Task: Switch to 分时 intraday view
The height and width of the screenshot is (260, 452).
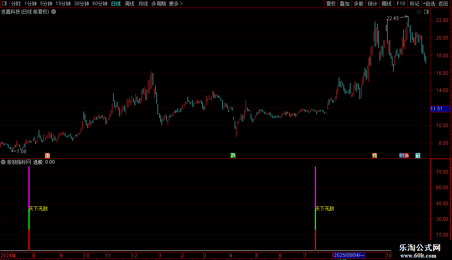Action: (x=16, y=4)
